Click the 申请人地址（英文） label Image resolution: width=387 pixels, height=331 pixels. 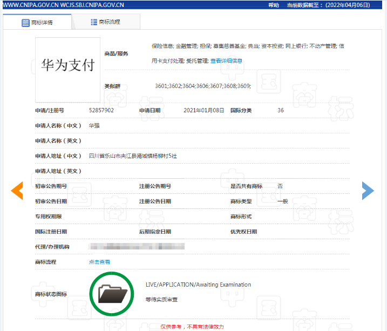58,171
